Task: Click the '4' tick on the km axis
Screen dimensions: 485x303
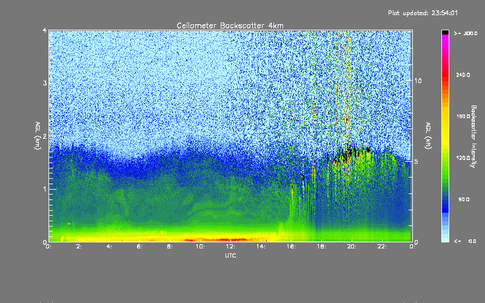Action: tap(45, 30)
